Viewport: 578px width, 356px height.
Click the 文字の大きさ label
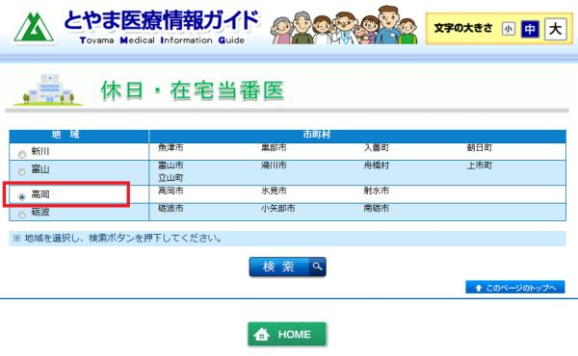coord(463,28)
